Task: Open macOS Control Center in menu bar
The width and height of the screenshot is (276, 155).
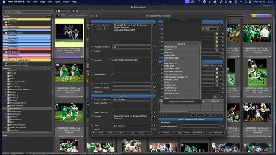Action: [250, 2]
